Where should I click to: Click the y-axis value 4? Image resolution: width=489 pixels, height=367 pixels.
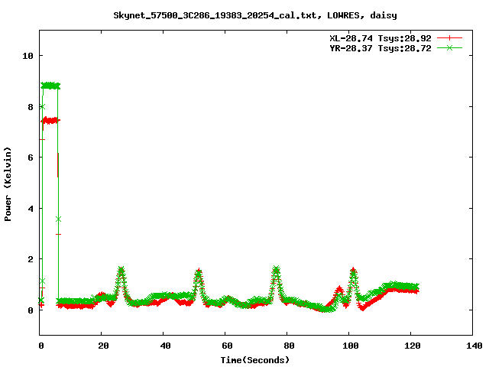(31, 209)
